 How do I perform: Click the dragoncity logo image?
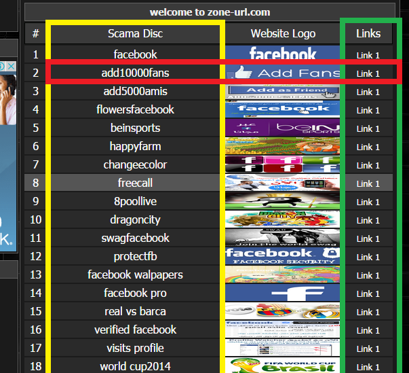[282, 219]
